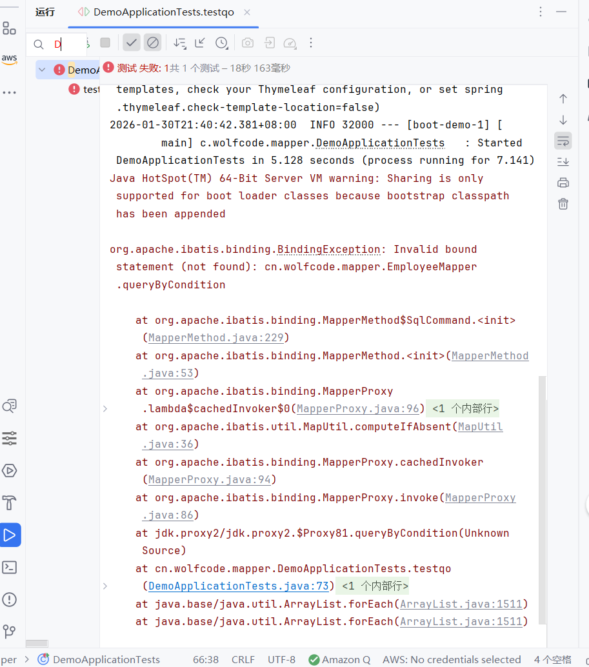Click the search icon in test tree
Image resolution: width=589 pixels, height=667 pixels.
click(x=38, y=45)
